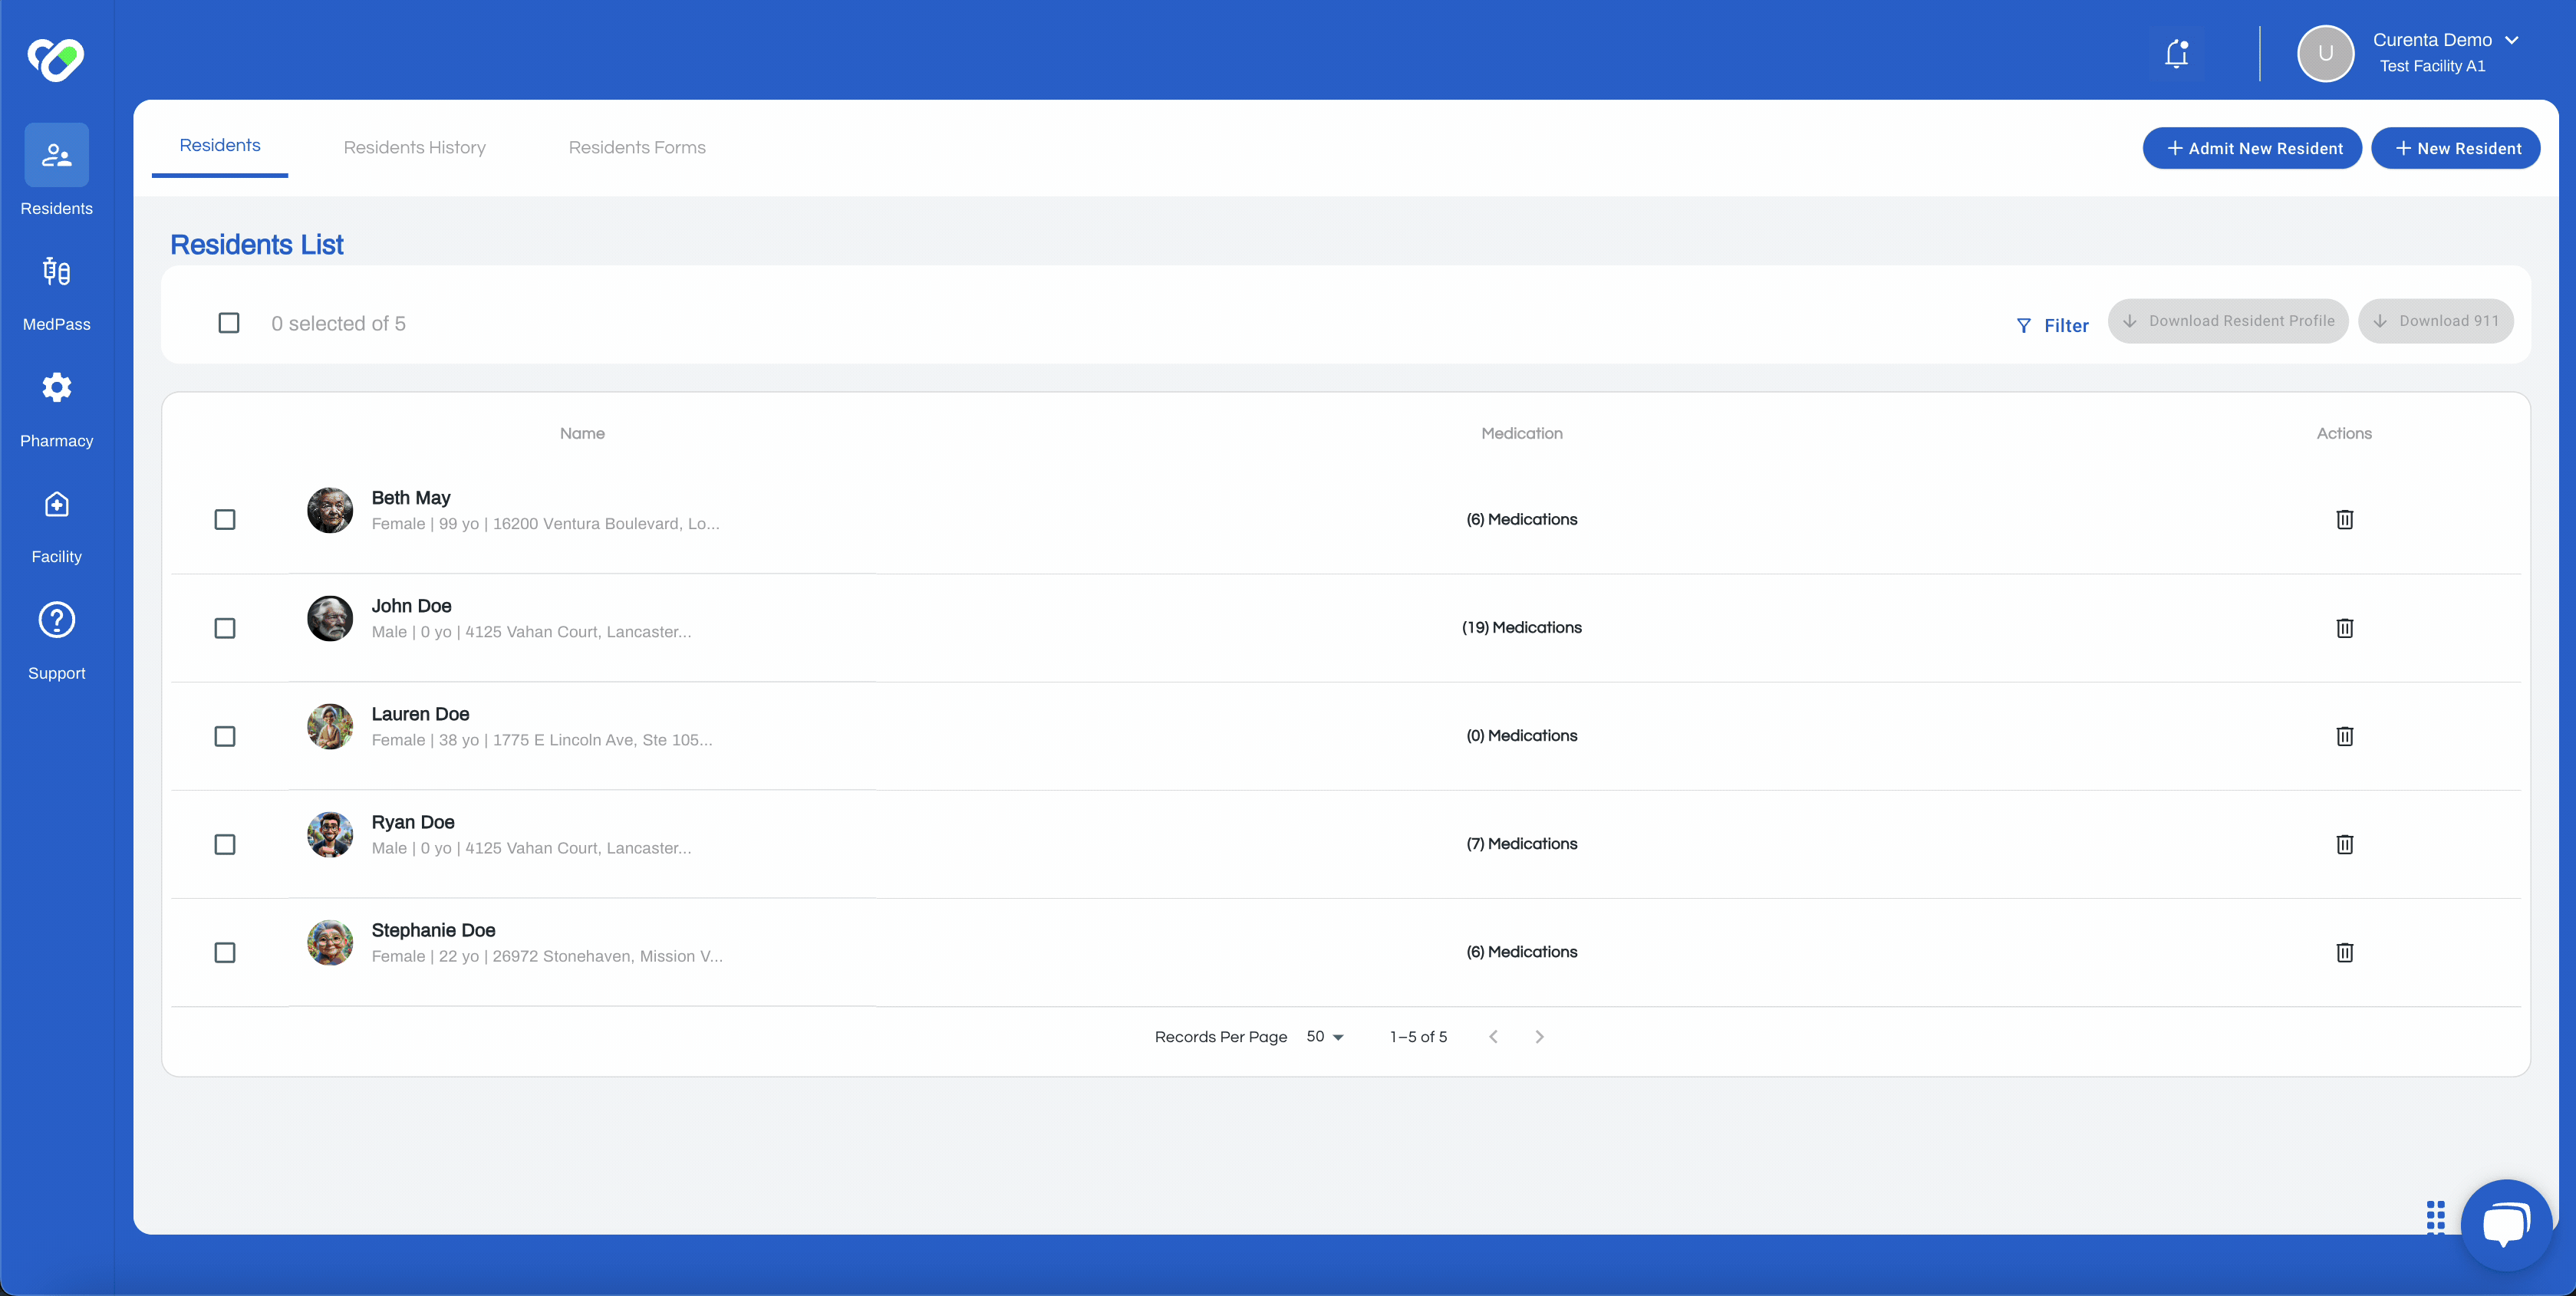The height and width of the screenshot is (1296, 2576).
Task: Click the '0 selected of 5' text
Action: tap(338, 323)
